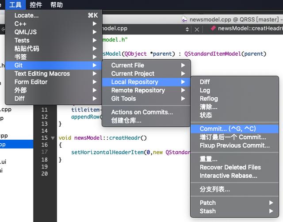Click line number 20 in the gutter
The width and height of the screenshot is (283, 222).
pyautogui.click(x=44, y=174)
